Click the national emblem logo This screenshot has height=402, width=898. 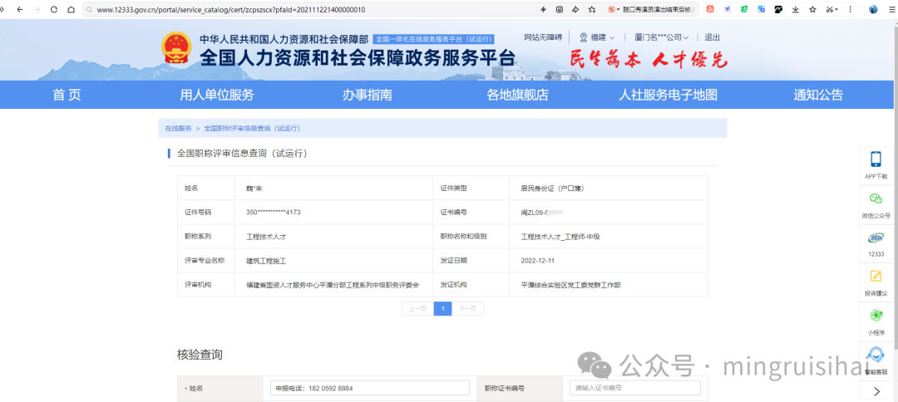(x=176, y=49)
